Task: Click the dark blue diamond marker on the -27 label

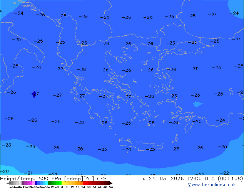Action: click(x=34, y=94)
